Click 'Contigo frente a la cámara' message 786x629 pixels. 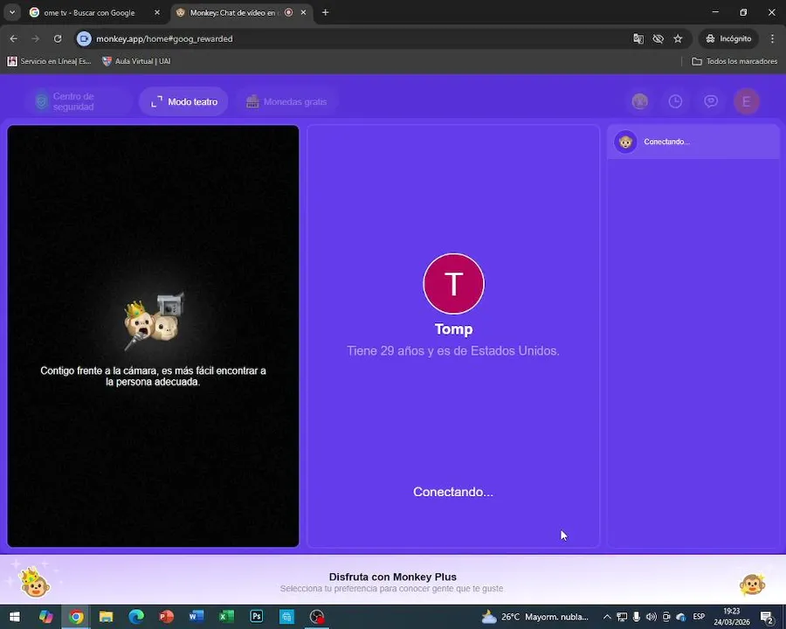[x=154, y=377]
